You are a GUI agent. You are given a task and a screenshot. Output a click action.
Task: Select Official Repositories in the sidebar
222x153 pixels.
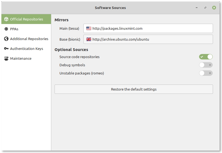click(26, 19)
